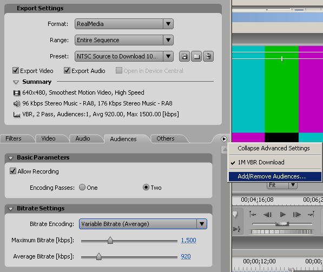Image resolution: width=323 pixels, height=272 pixels.
Task: Click the audio speaker summary icon
Action: (17, 104)
